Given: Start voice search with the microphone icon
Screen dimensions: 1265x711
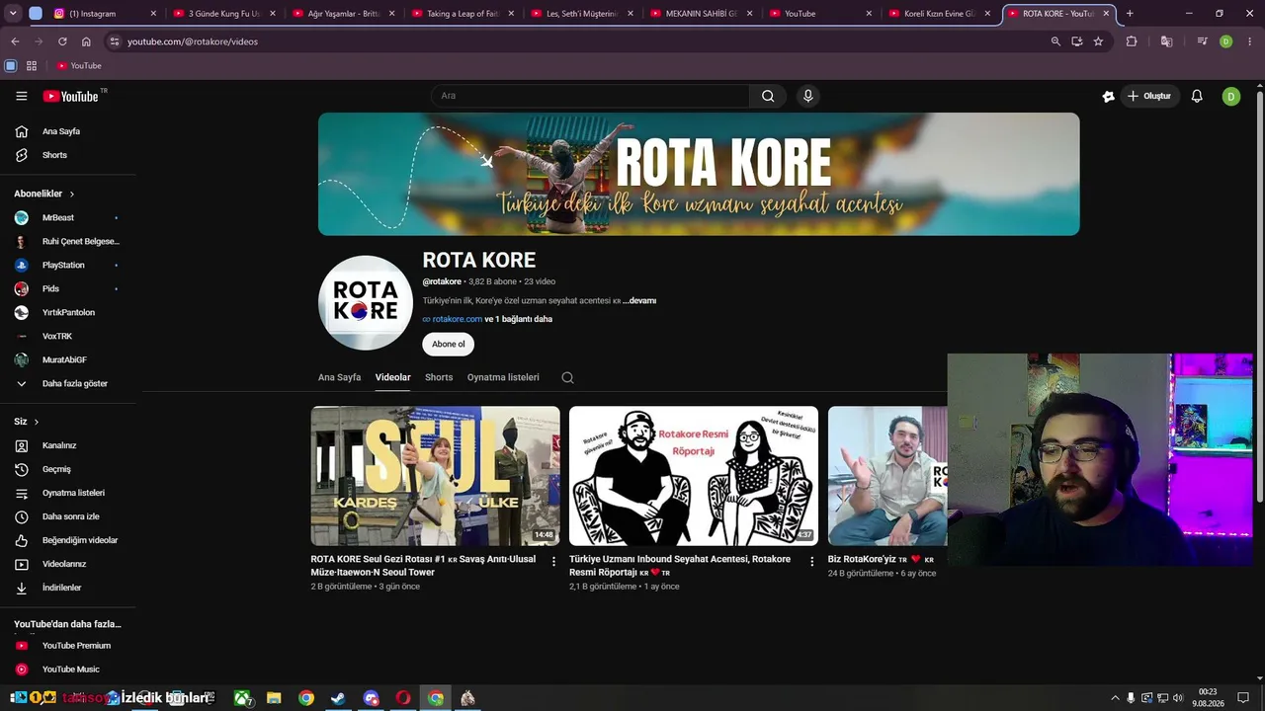Looking at the screenshot, I should coord(808,96).
